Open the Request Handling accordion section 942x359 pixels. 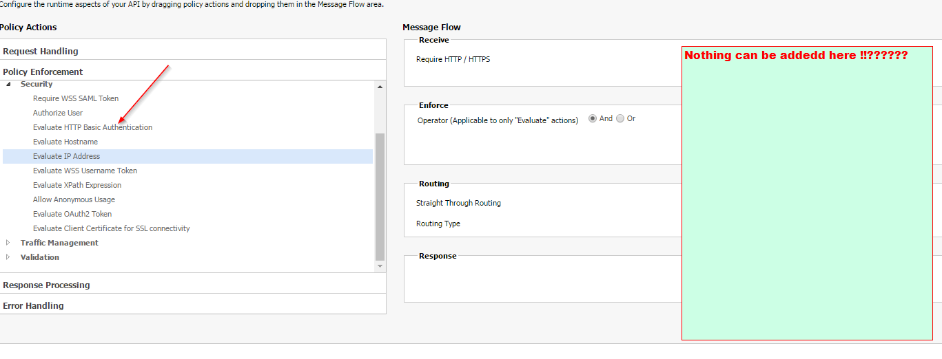193,51
